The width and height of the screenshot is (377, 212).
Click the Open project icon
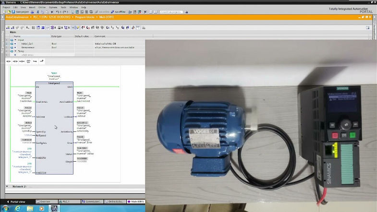pyautogui.click(x=9, y=12)
